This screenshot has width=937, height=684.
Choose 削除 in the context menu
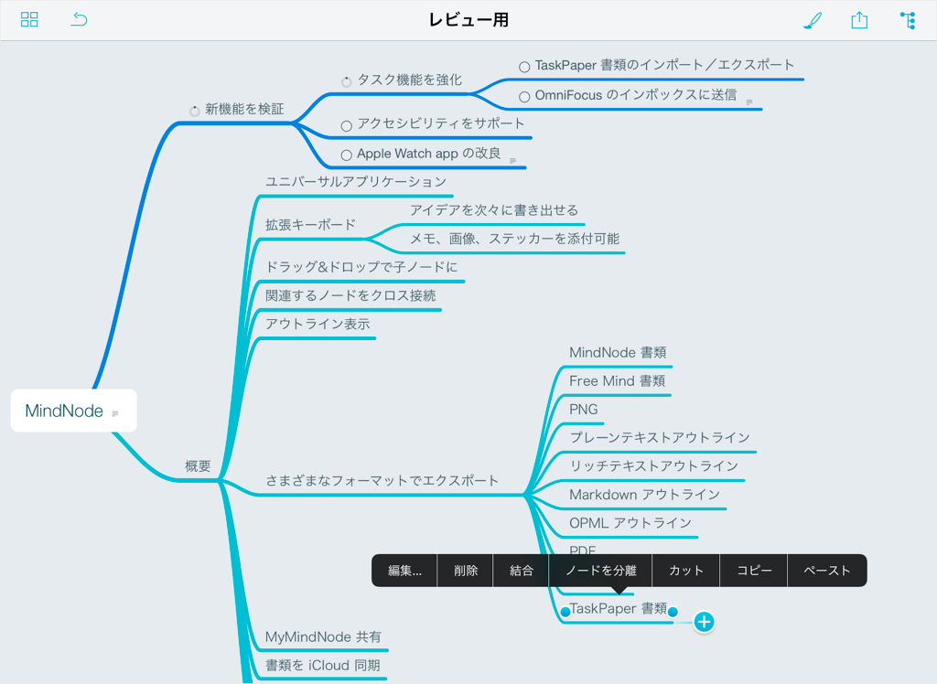pyautogui.click(x=465, y=571)
